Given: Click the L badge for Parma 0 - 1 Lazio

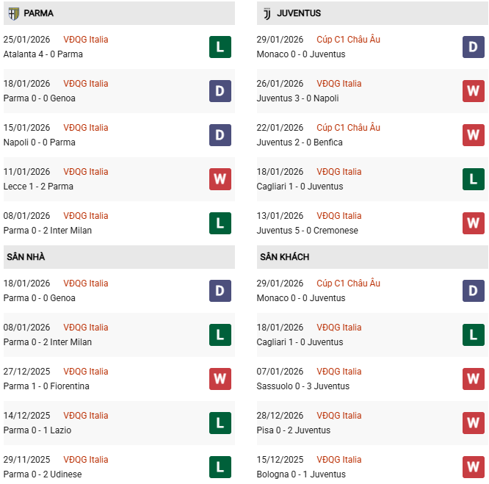Looking at the screenshot, I should [220, 423].
